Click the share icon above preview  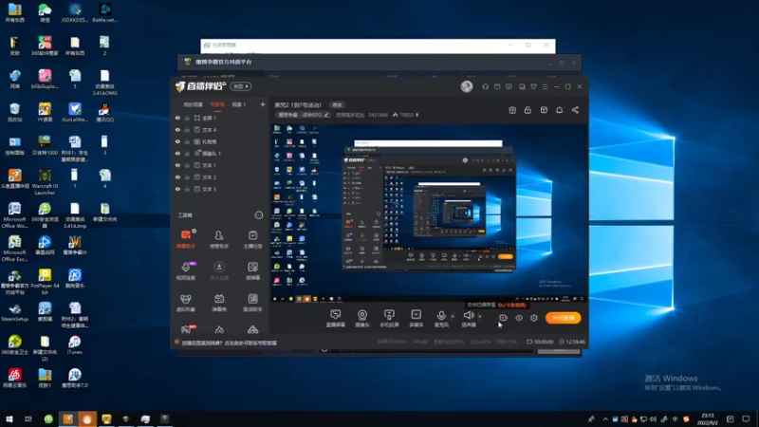(575, 110)
